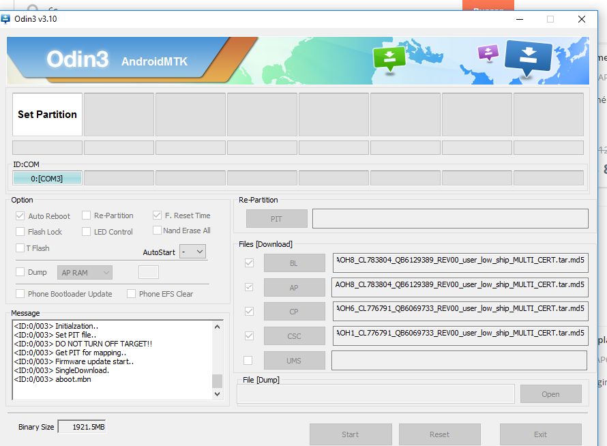Screen dimensions: 607x446
Task: Click the PIT button
Action: (x=276, y=219)
